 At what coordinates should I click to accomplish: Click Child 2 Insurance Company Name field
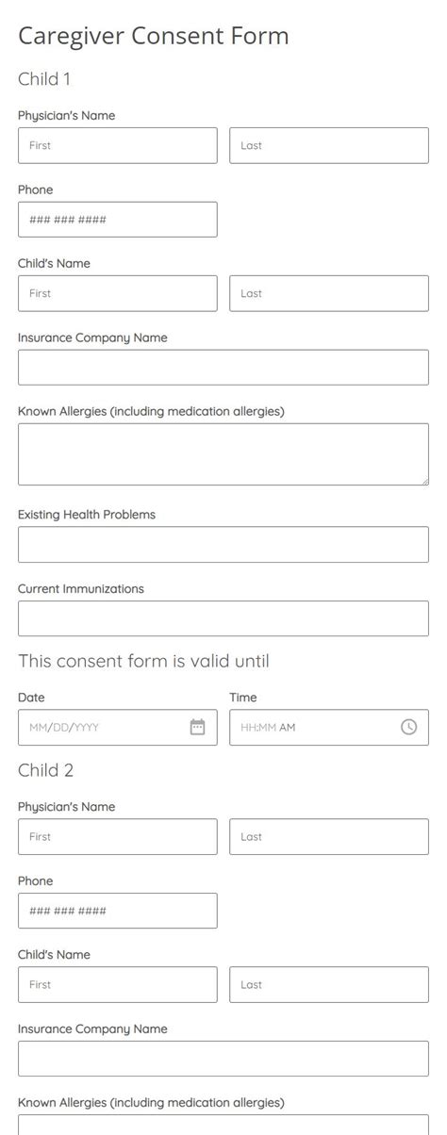(x=223, y=1059)
